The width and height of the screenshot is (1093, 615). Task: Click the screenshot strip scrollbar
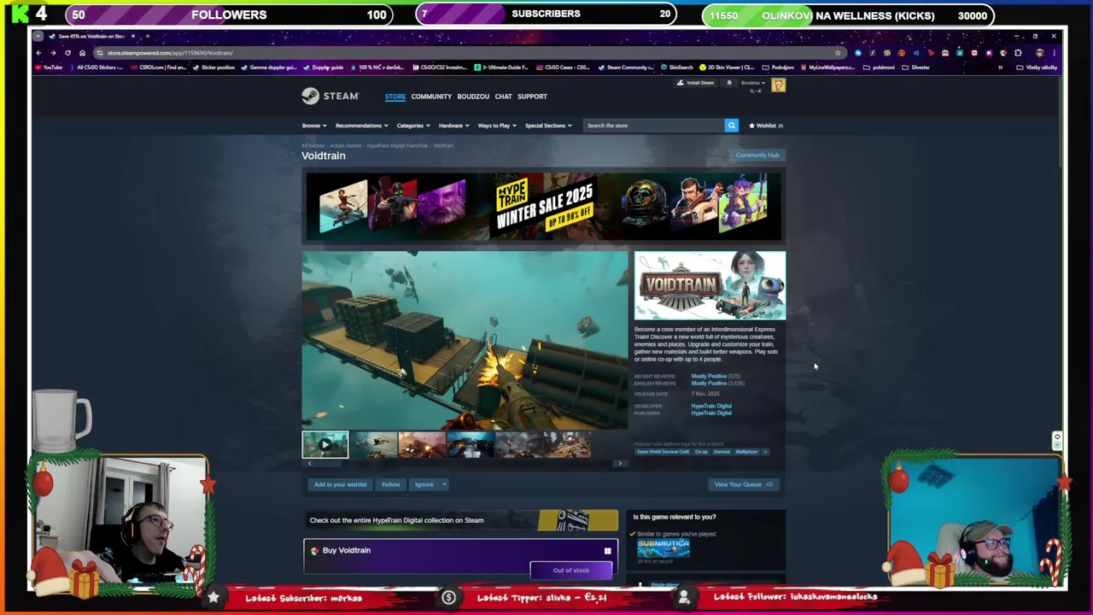(465, 463)
